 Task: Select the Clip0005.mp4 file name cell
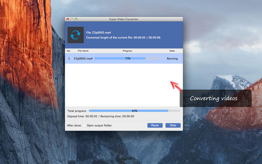click(83, 59)
